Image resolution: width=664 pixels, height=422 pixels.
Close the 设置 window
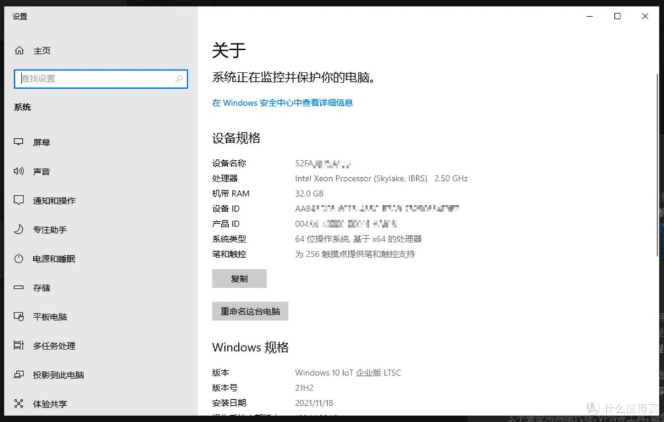[645, 16]
